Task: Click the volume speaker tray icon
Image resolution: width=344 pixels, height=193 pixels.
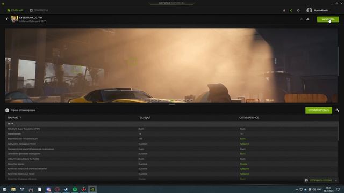Action: [x=314, y=189]
